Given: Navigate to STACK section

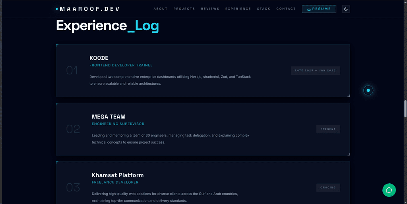Looking at the screenshot, I should pyautogui.click(x=264, y=9).
